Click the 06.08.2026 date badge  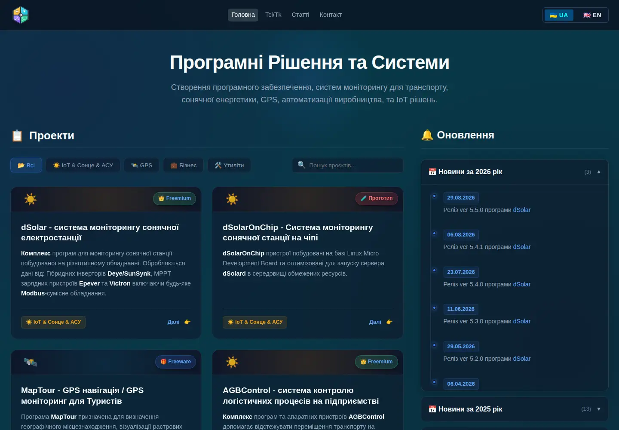[x=461, y=235]
